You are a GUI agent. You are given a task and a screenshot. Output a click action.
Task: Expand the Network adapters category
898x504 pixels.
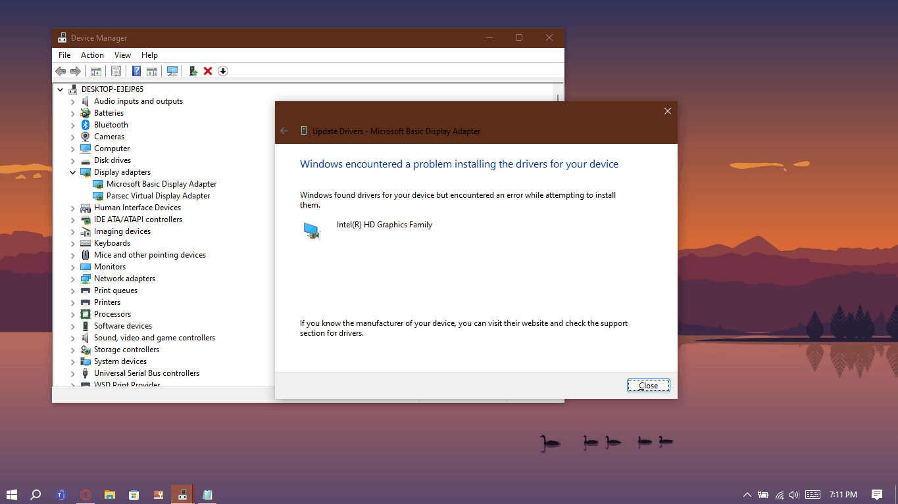tap(73, 279)
